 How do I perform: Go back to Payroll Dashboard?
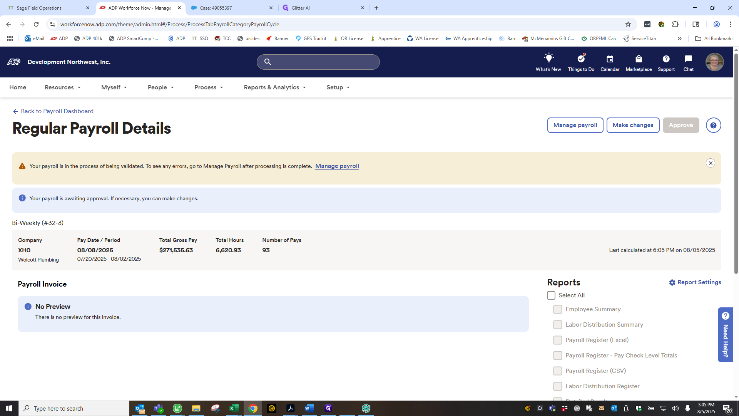tap(53, 111)
